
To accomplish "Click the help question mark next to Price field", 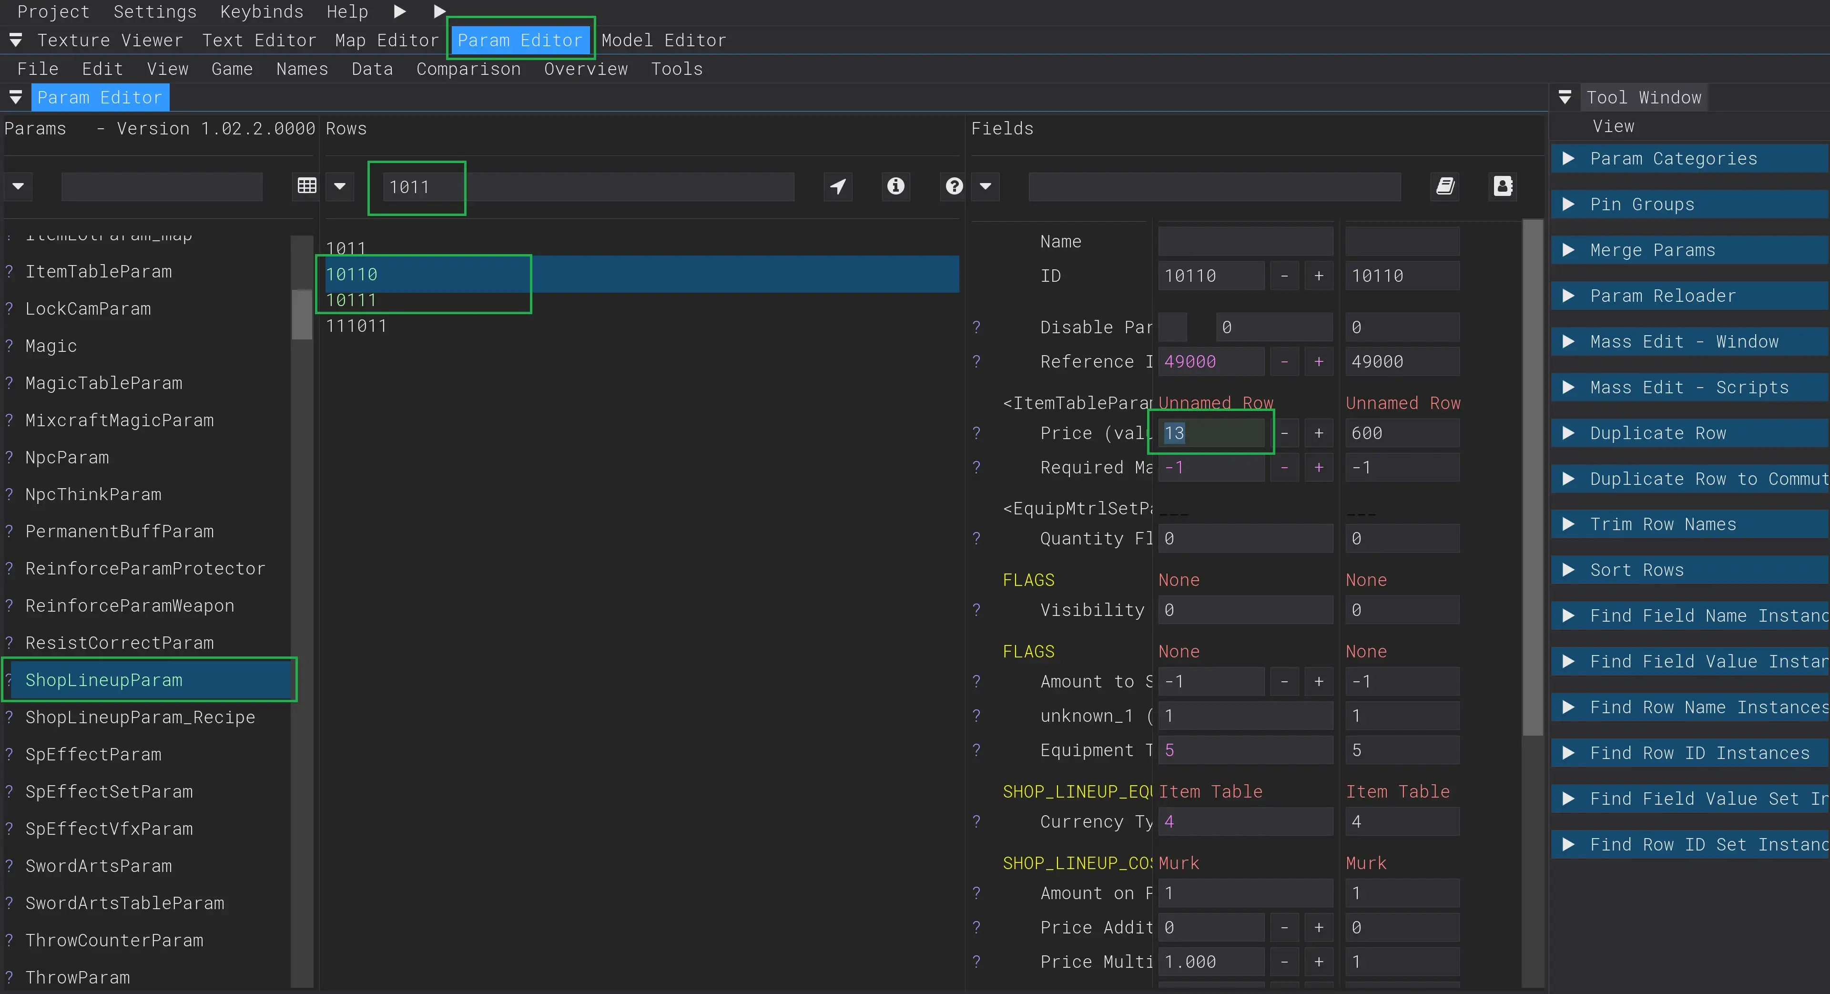I will pyautogui.click(x=977, y=433).
